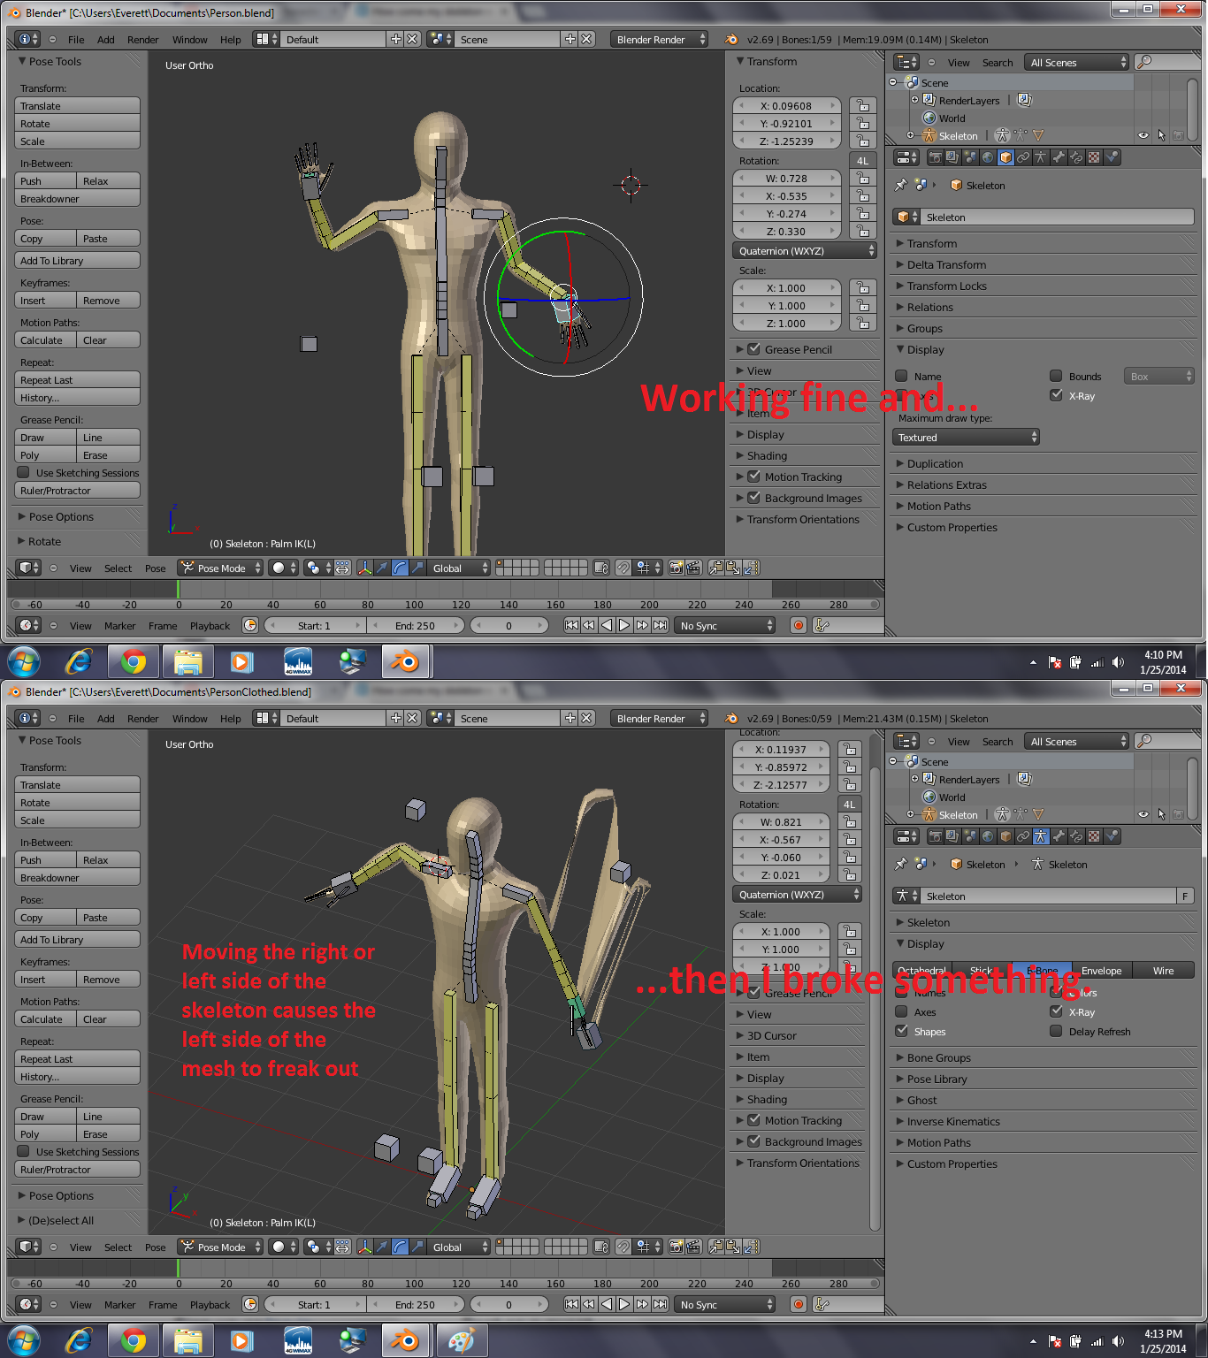Open Paint from the lower taskbar
This screenshot has height=1358, width=1208.
[461, 1340]
